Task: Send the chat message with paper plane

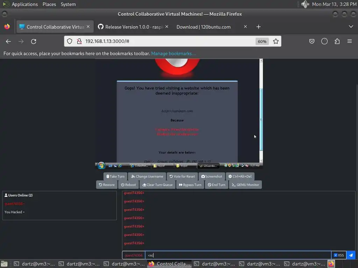Action: click(351, 255)
